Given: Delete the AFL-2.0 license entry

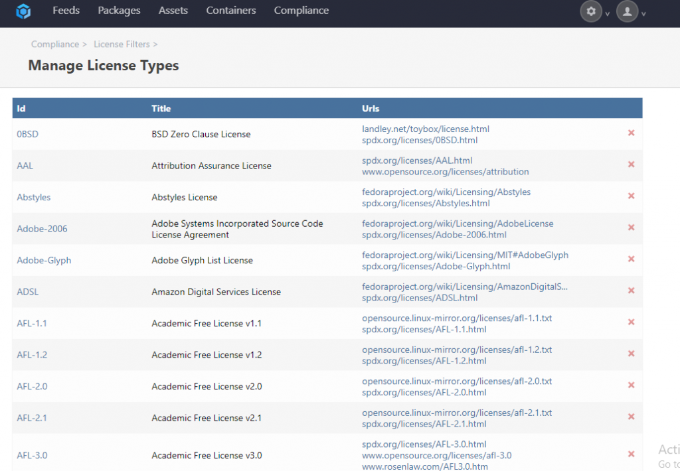Looking at the screenshot, I should 631,385.
